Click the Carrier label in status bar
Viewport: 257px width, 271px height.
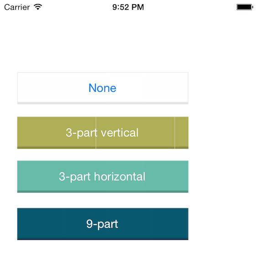(17, 7)
